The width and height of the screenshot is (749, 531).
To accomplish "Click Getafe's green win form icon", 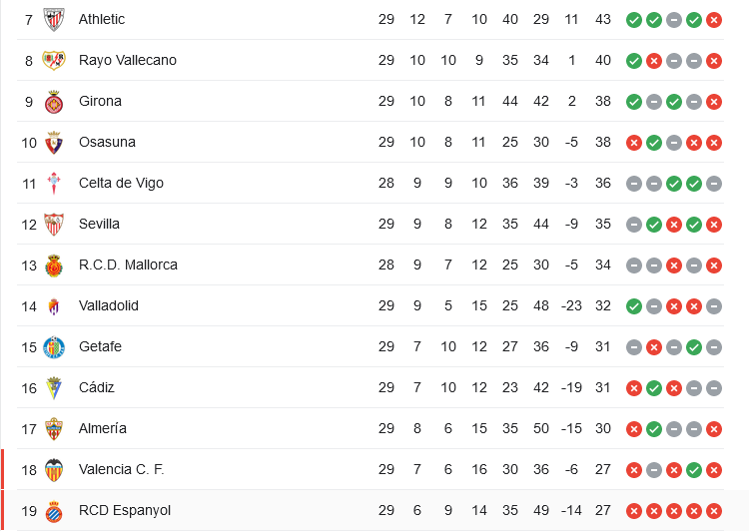I will [x=694, y=347].
